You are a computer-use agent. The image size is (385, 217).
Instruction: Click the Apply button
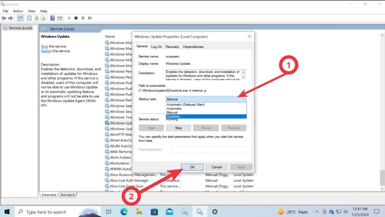(x=241, y=167)
